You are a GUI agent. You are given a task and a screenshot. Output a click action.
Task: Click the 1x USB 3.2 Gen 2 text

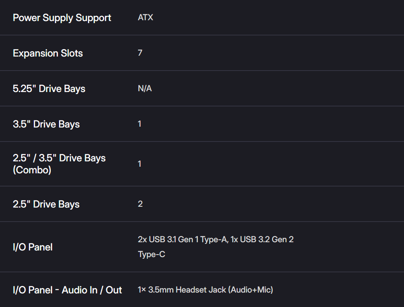pos(262,239)
